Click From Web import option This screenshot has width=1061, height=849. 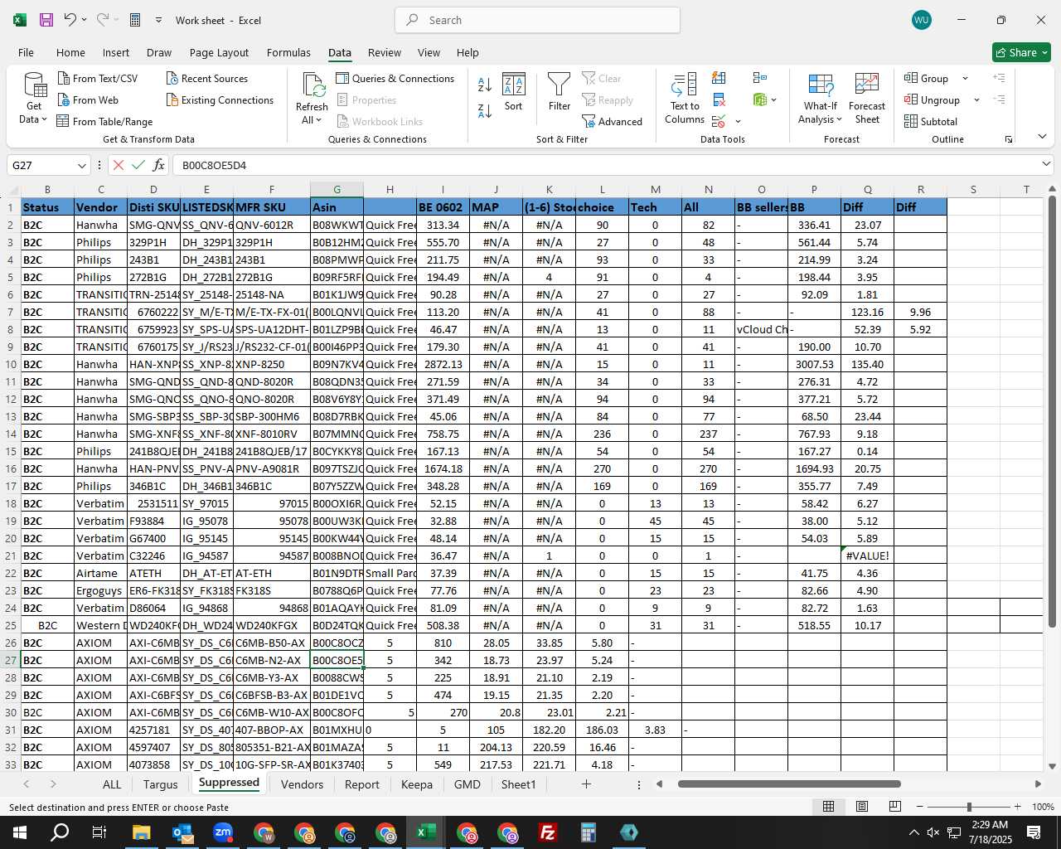(x=88, y=99)
